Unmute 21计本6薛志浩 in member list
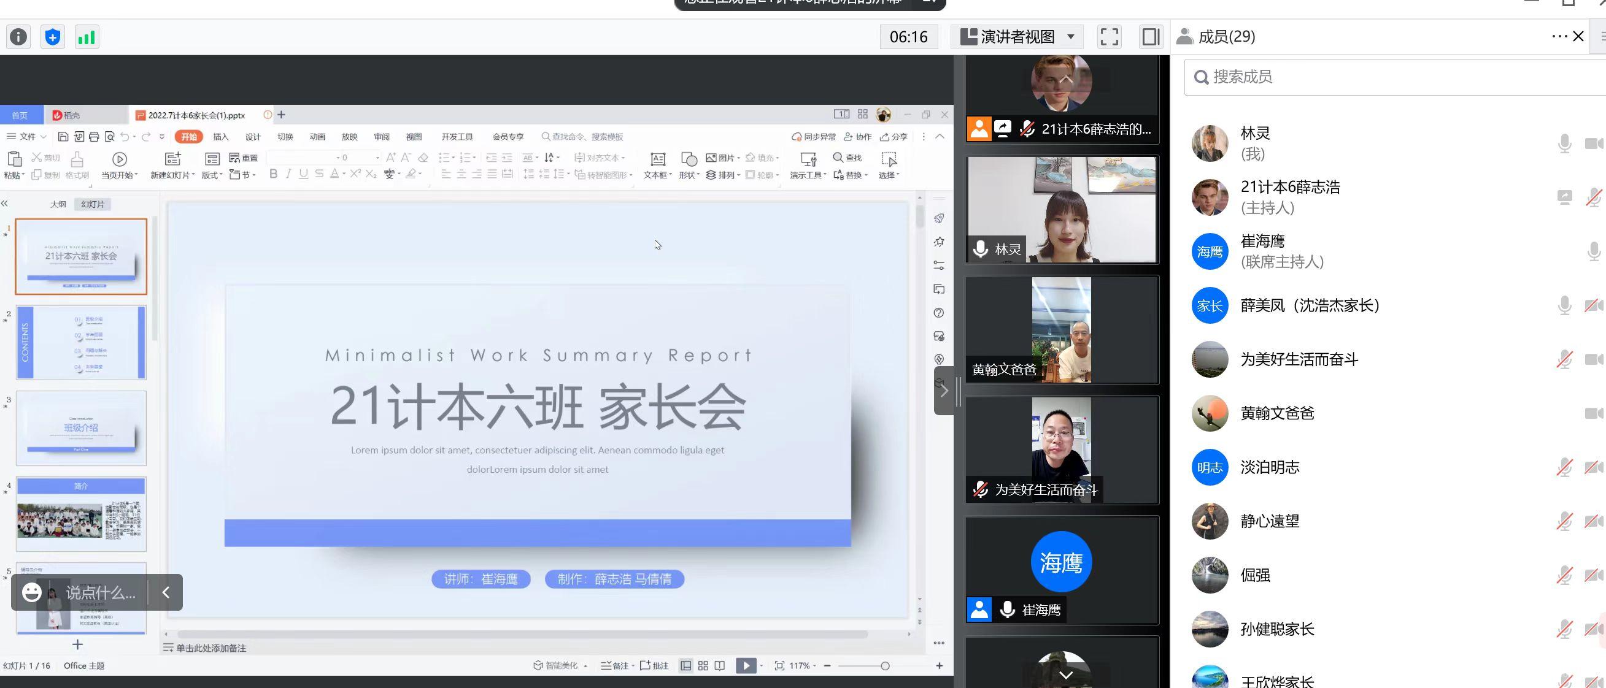The height and width of the screenshot is (688, 1606). pos(1594,197)
